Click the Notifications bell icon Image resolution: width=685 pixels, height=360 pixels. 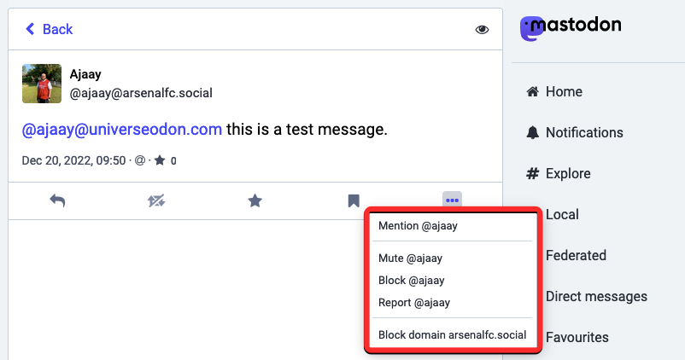point(533,132)
